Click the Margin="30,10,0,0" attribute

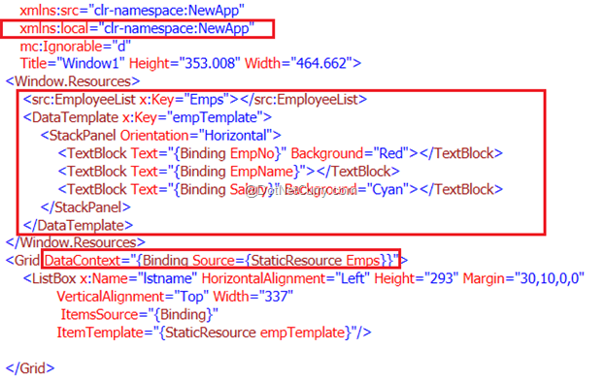click(x=523, y=278)
